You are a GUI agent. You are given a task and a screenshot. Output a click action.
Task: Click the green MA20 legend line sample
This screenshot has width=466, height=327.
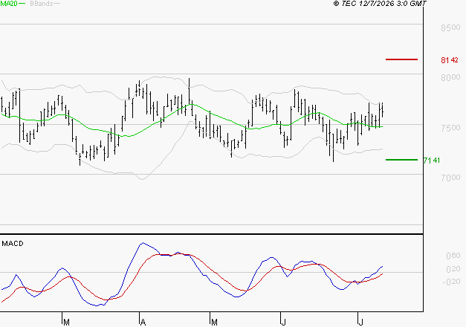(22, 4)
